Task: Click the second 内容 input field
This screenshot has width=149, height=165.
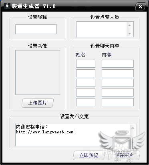Action: click(118, 73)
